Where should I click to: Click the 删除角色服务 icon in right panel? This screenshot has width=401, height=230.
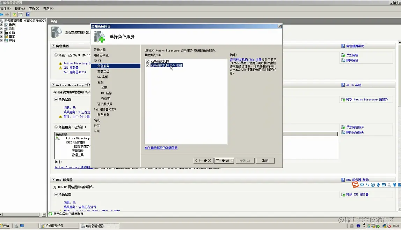tap(343, 132)
